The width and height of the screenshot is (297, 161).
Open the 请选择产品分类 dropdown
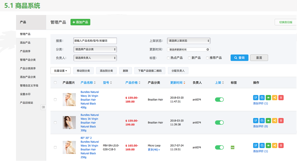[x=95, y=49]
